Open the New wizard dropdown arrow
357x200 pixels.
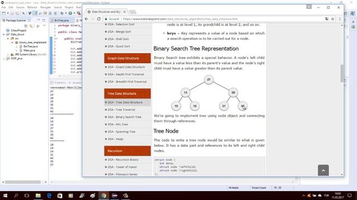(x=8, y=13)
